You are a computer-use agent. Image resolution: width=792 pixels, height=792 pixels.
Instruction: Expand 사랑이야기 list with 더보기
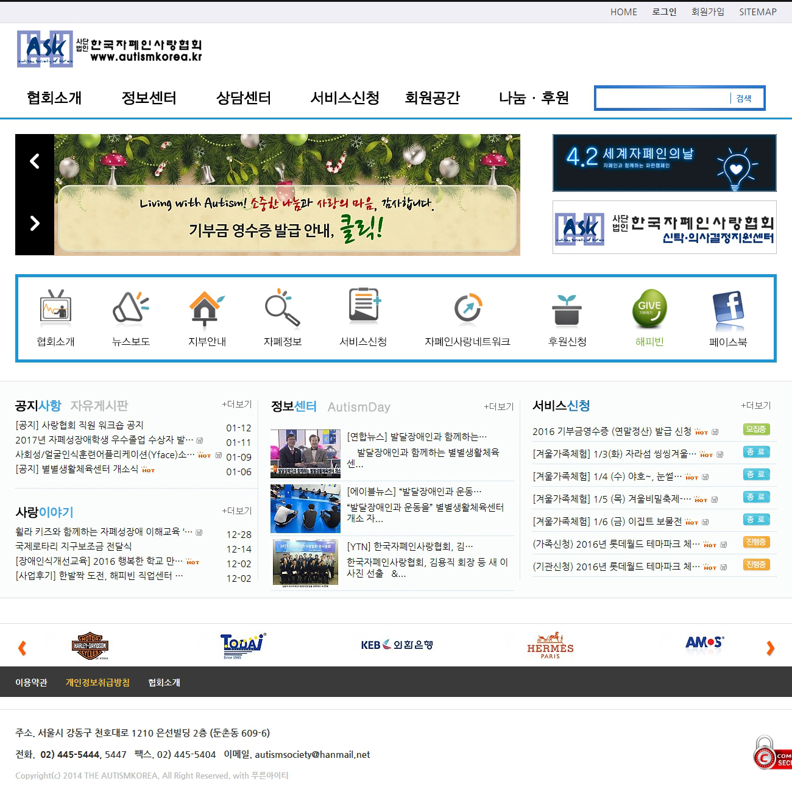click(237, 511)
